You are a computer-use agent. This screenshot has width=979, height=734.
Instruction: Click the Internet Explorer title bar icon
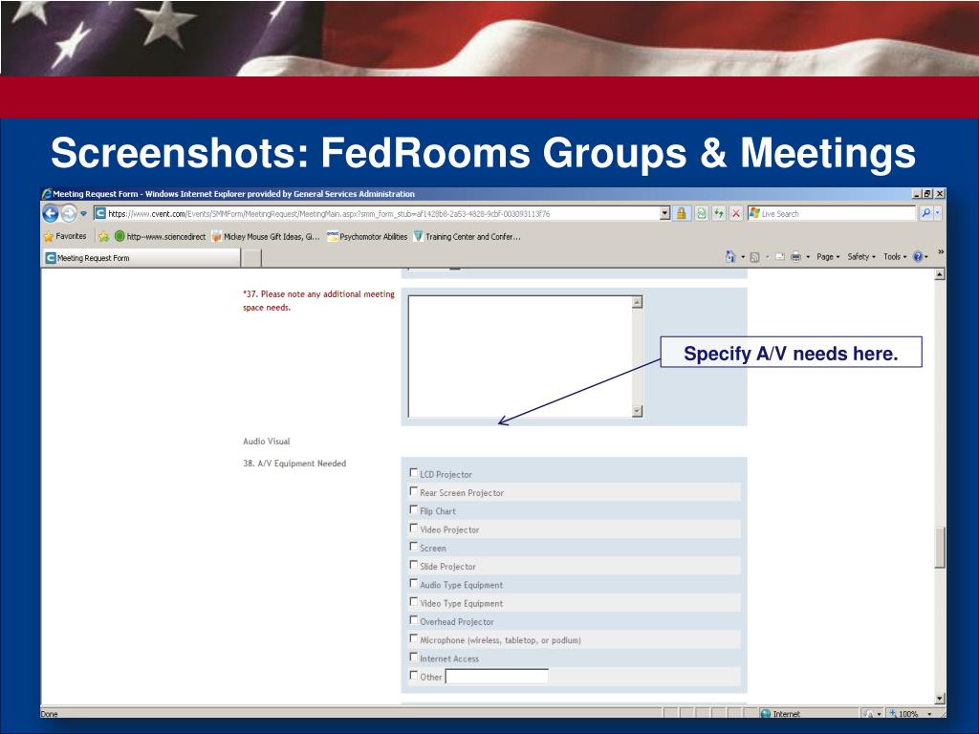click(x=47, y=194)
